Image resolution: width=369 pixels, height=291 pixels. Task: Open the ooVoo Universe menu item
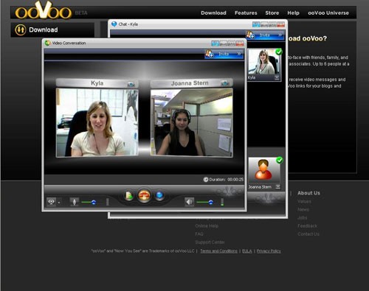pos(328,13)
